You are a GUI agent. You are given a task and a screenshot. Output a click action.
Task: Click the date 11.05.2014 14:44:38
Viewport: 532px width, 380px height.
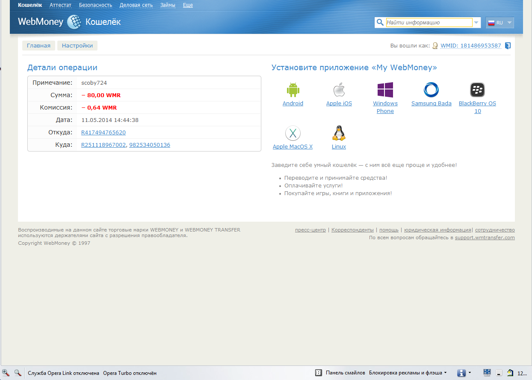pyautogui.click(x=110, y=120)
